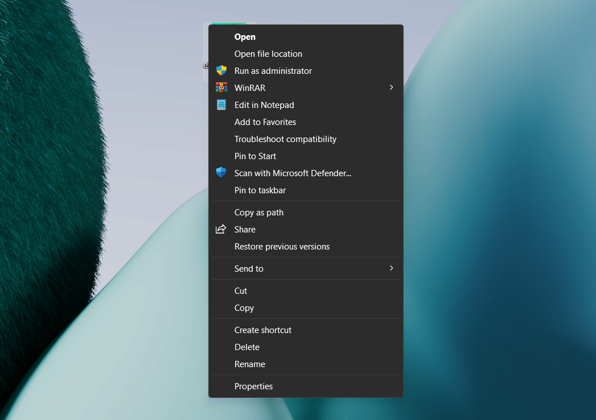Run the program as administrator
The width and height of the screenshot is (596, 420).
click(x=273, y=70)
